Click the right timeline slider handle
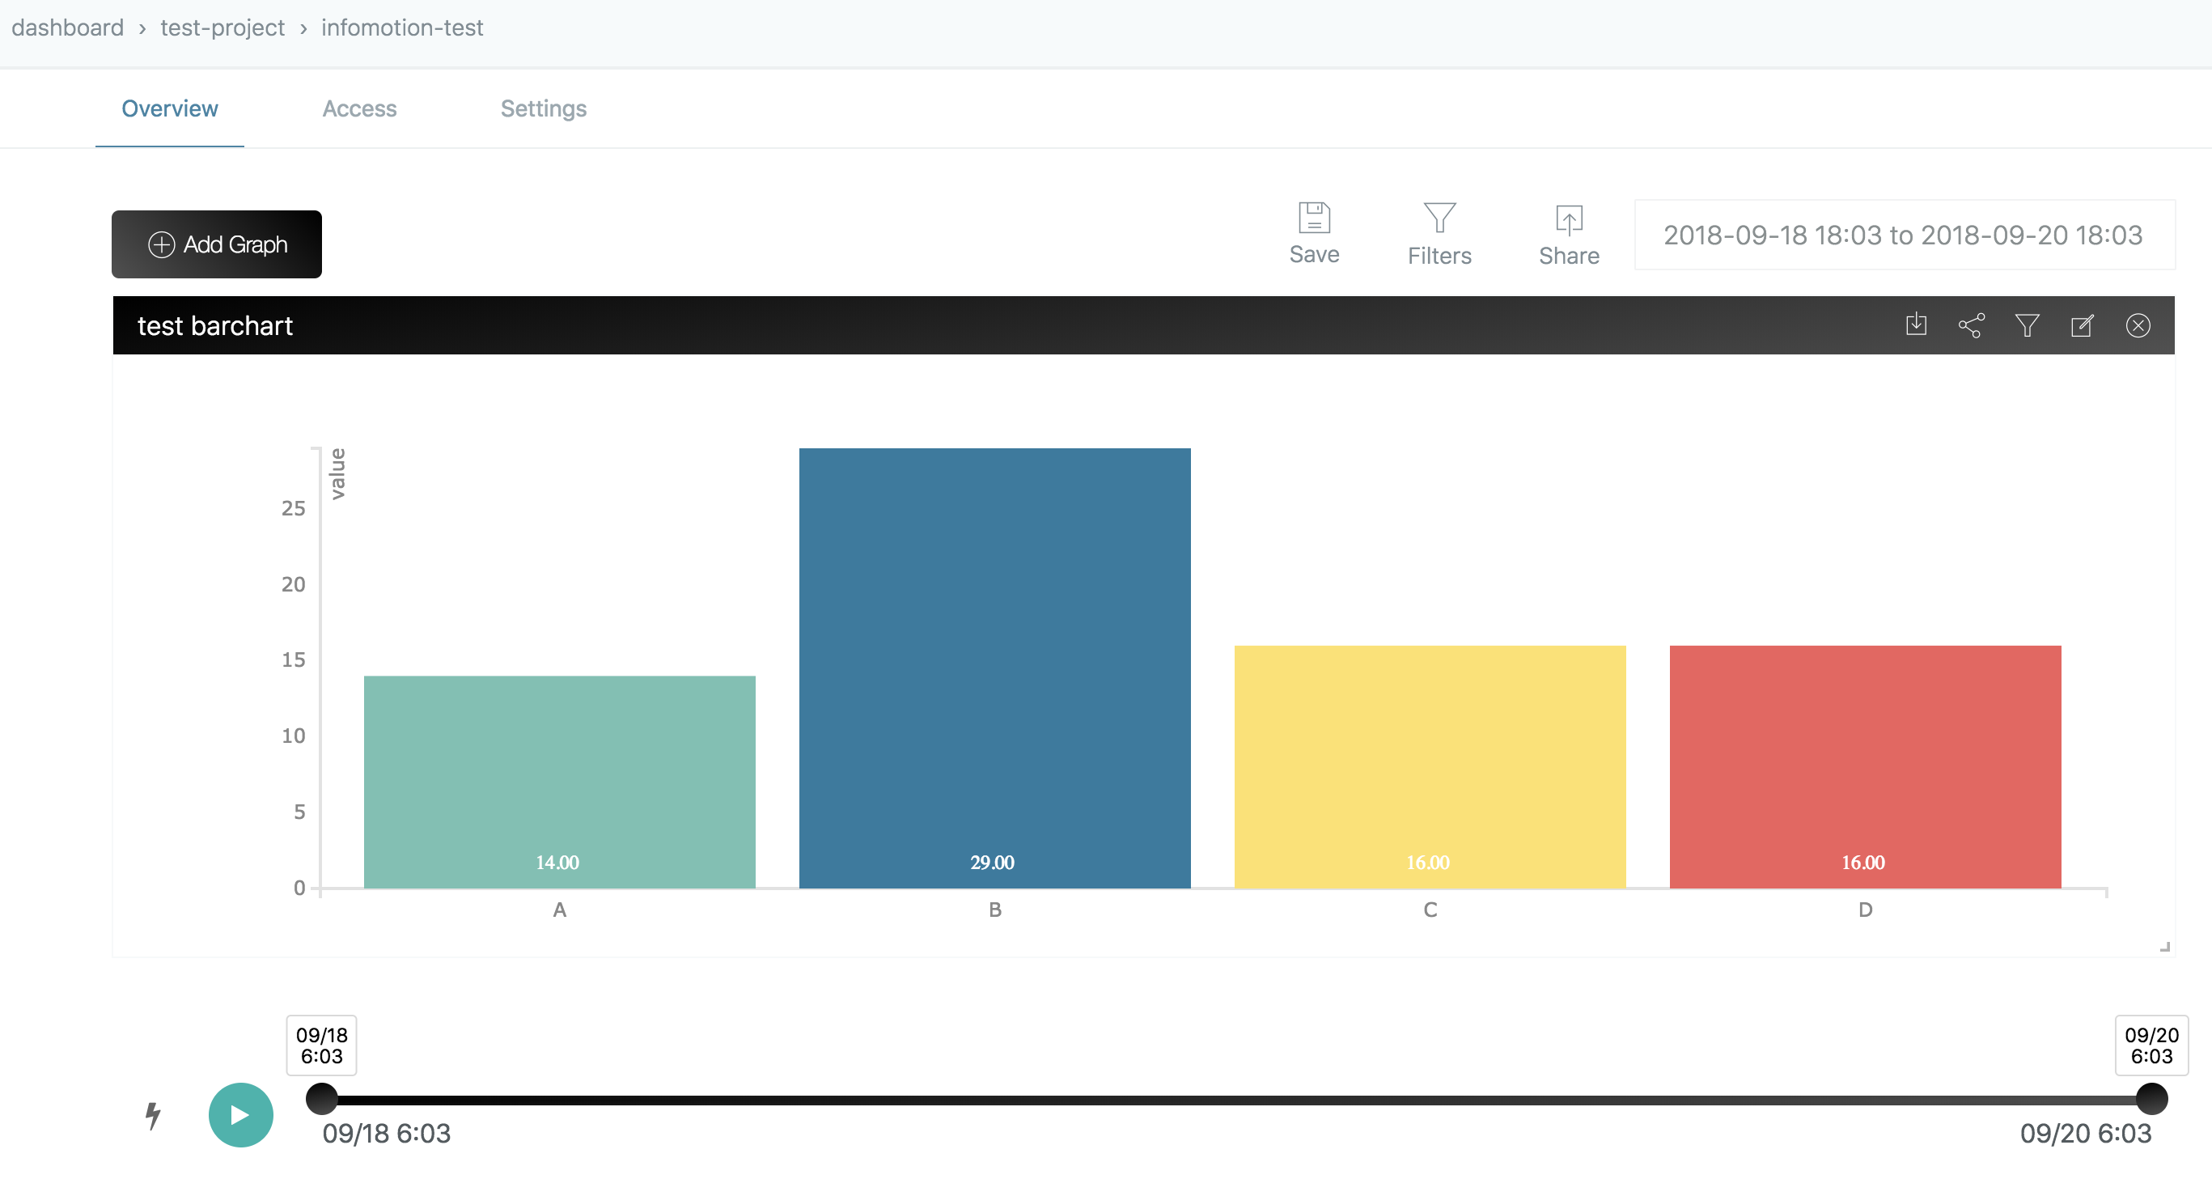The width and height of the screenshot is (2212, 1196). coord(2151,1099)
